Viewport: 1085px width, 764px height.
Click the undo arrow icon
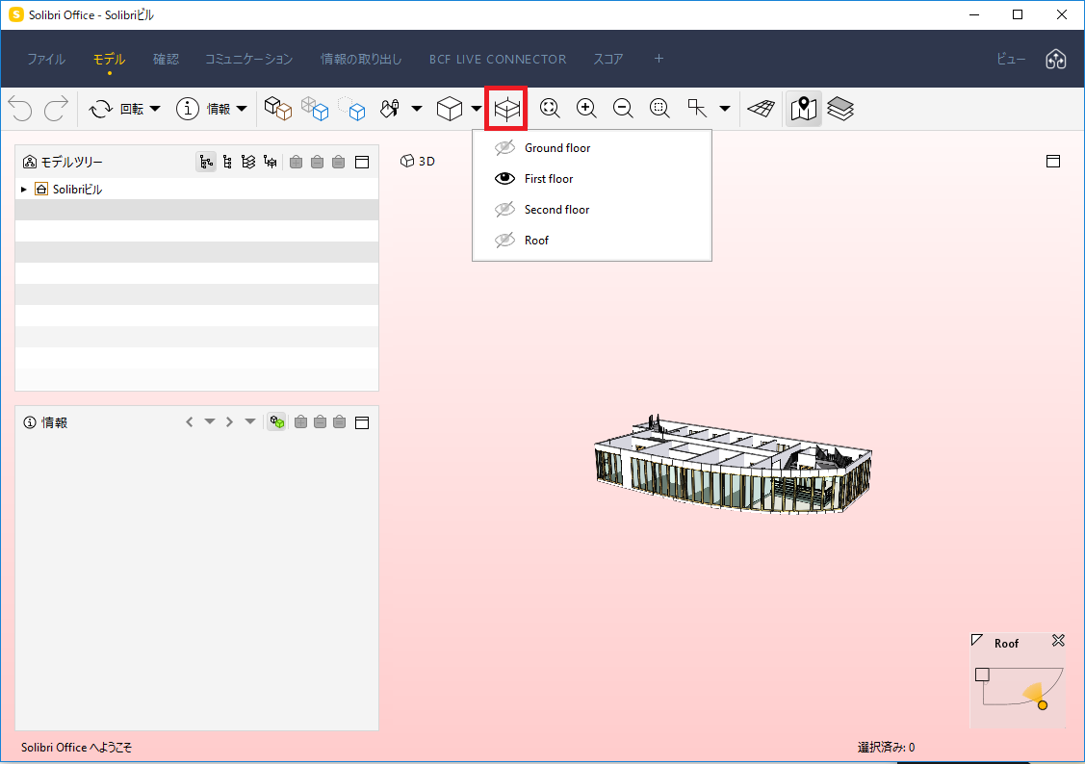20,109
